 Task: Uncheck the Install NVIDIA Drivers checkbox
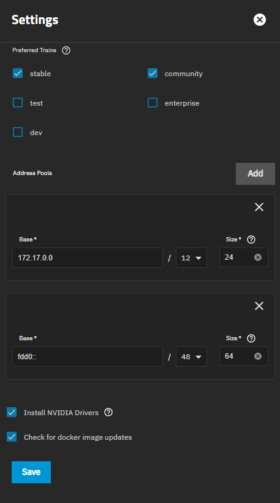tap(12, 412)
